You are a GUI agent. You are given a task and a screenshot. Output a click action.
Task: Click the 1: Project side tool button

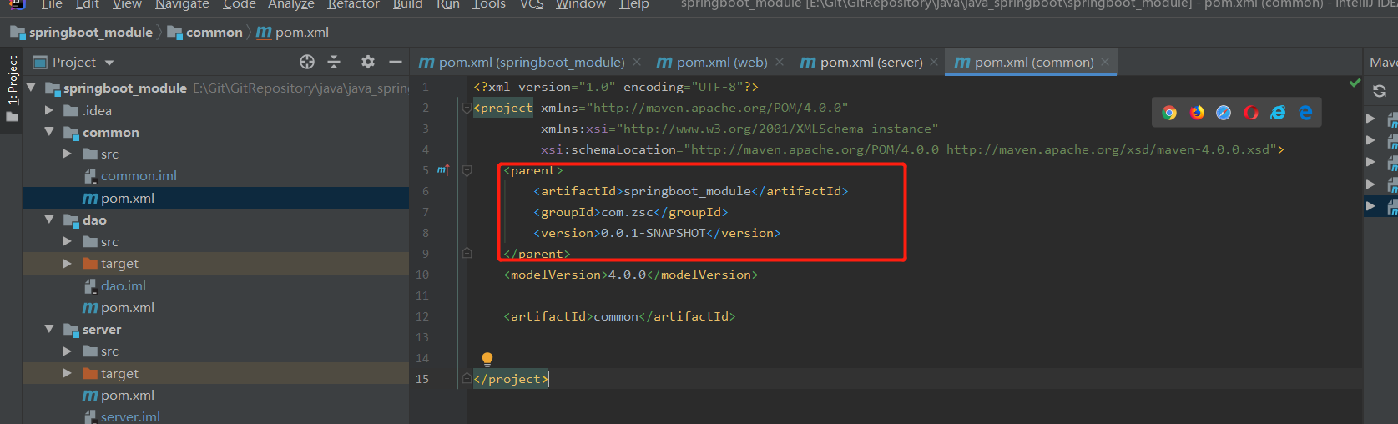coord(12,88)
